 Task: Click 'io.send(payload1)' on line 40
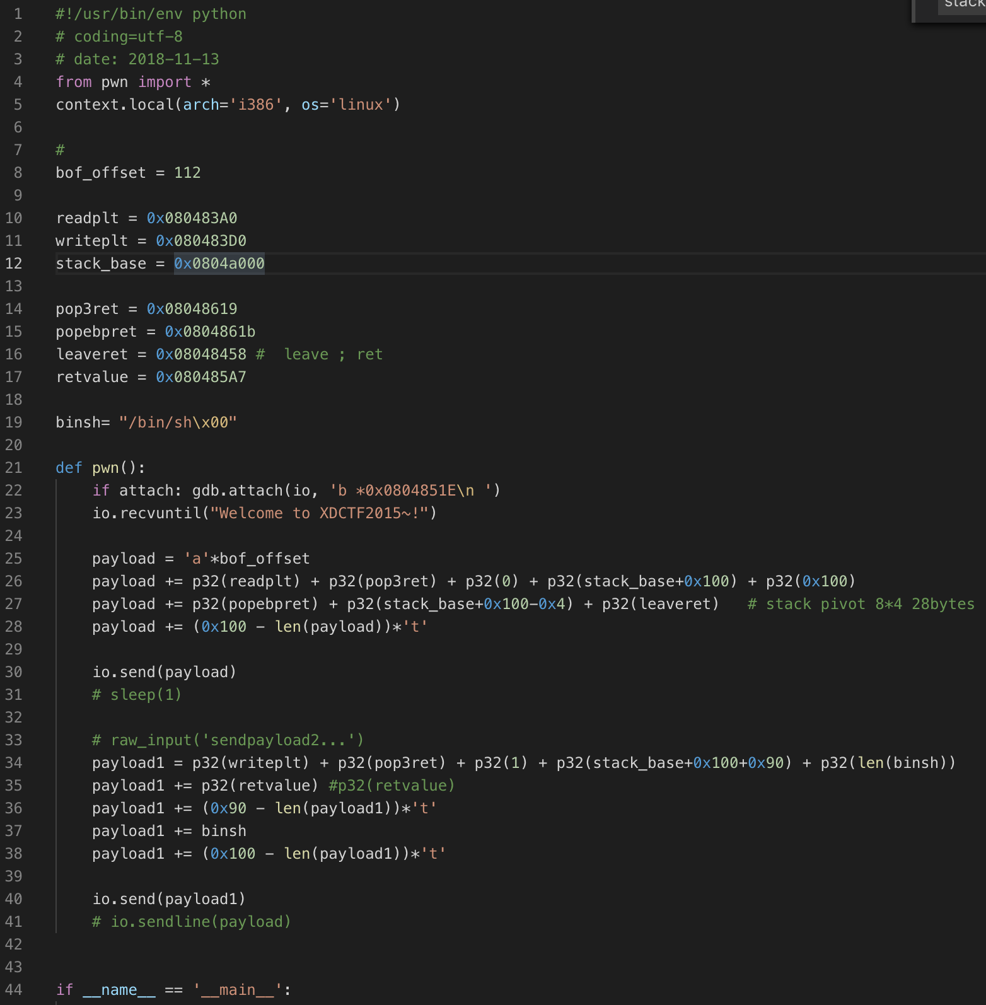(x=169, y=899)
